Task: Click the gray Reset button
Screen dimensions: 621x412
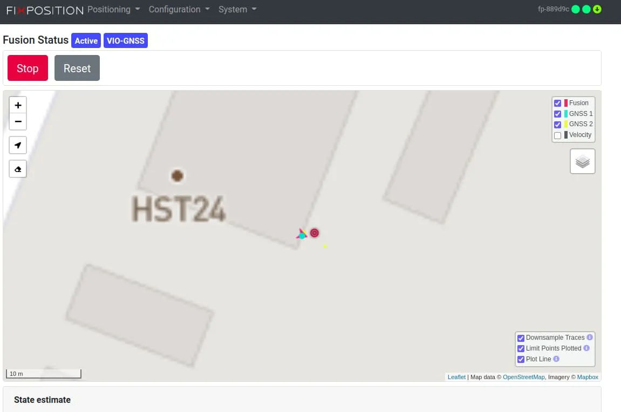Action: coord(77,68)
